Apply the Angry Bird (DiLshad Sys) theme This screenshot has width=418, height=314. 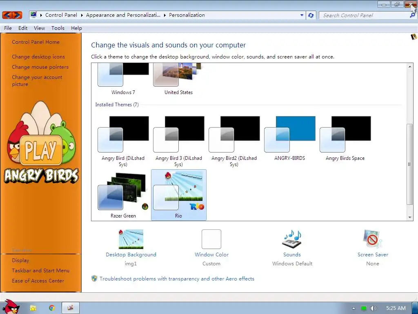pos(123,141)
